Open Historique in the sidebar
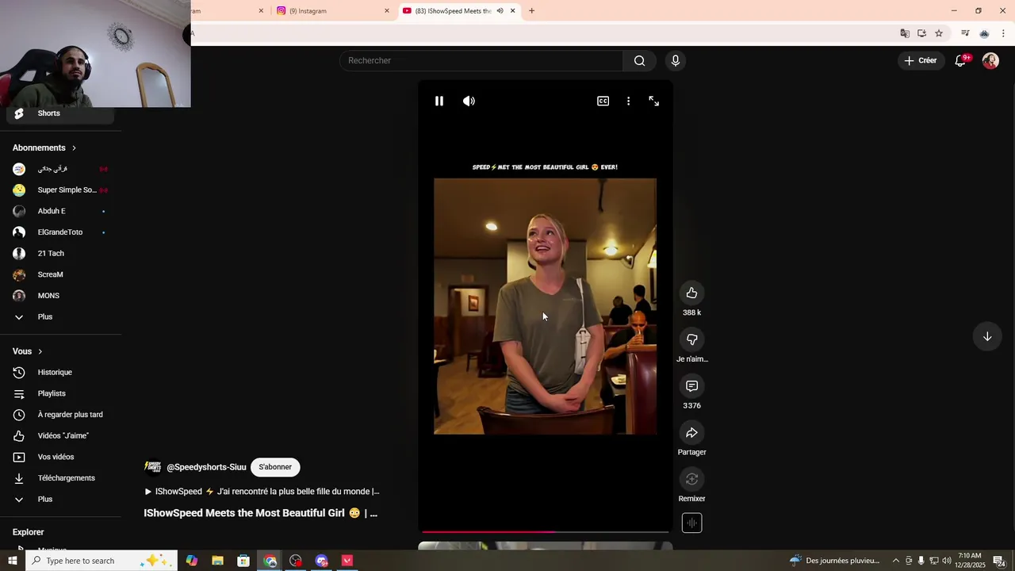1015x571 pixels. click(60, 373)
